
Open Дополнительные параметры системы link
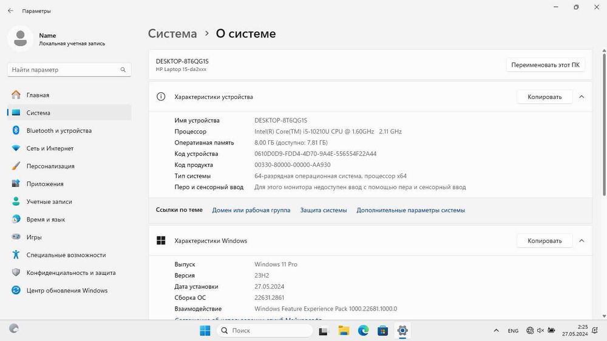[411, 210]
